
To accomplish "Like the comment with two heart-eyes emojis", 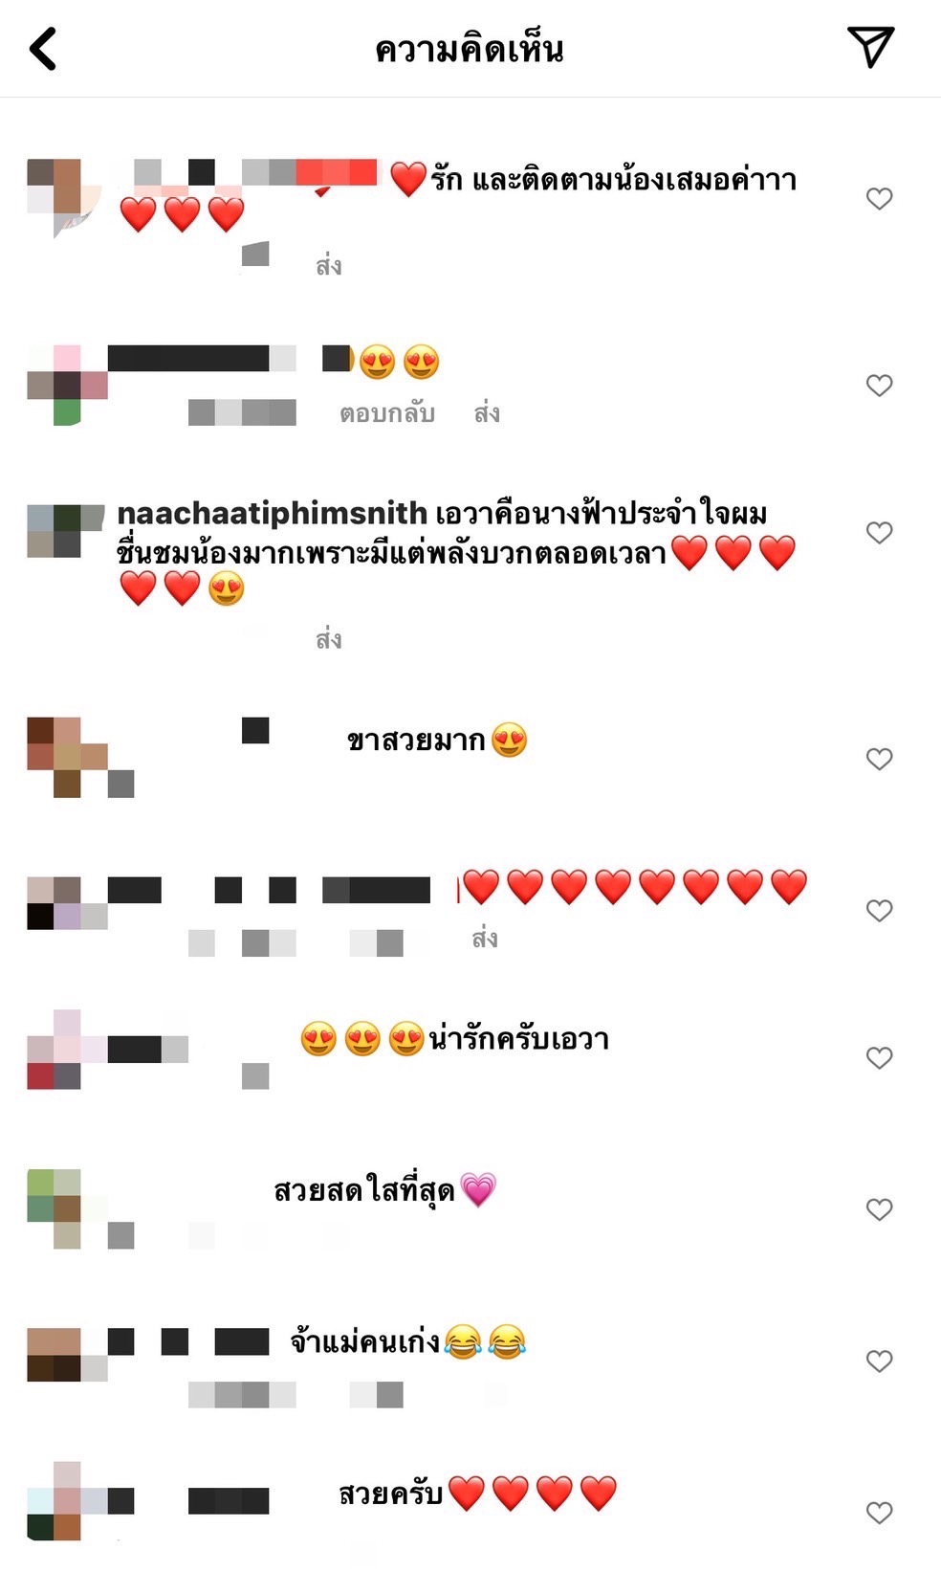I will pyautogui.click(x=879, y=385).
